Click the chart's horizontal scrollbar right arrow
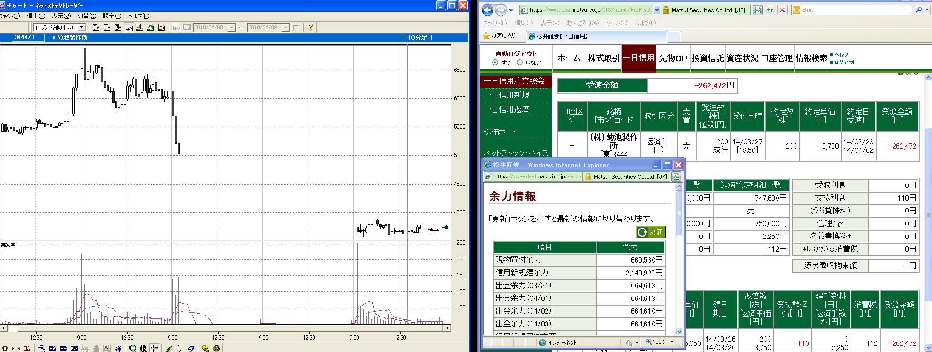Image resolution: width=932 pixels, height=352 pixels. pos(448,327)
